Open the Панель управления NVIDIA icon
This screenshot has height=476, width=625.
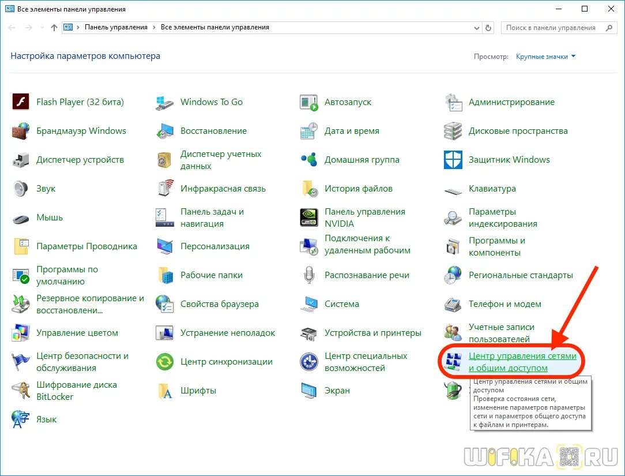pos(309,218)
